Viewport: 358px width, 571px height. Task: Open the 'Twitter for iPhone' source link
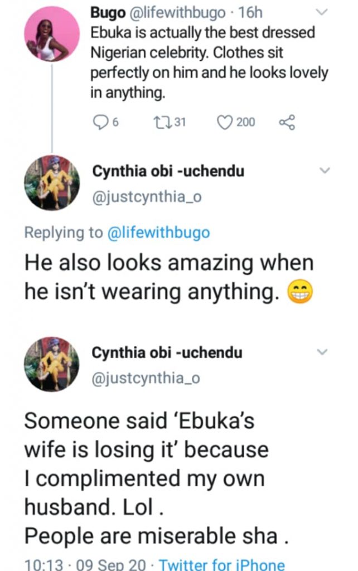(x=221, y=564)
